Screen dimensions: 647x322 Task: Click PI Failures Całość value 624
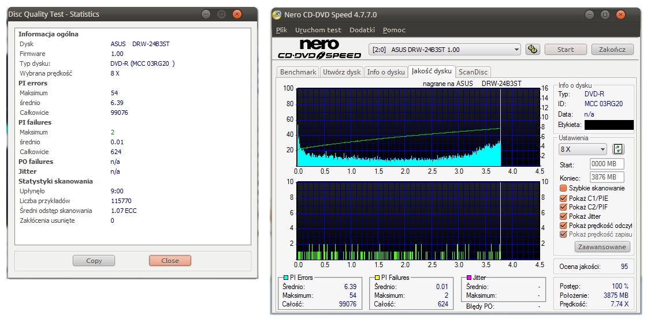pos(443,304)
